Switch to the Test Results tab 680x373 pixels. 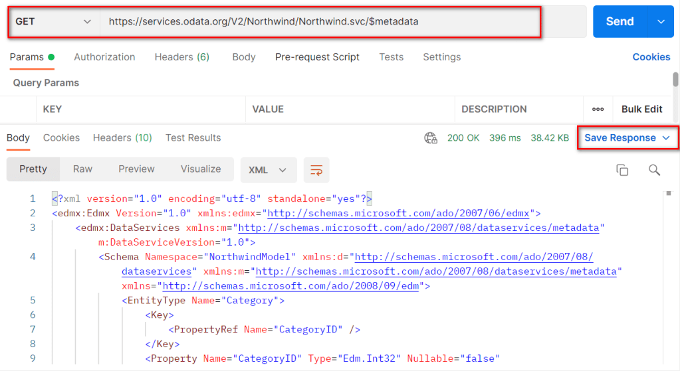[x=193, y=138]
